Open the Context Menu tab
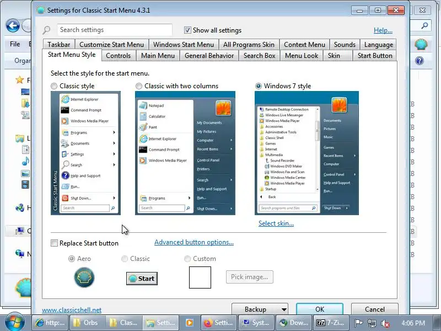The image size is (441, 331). pos(304,45)
